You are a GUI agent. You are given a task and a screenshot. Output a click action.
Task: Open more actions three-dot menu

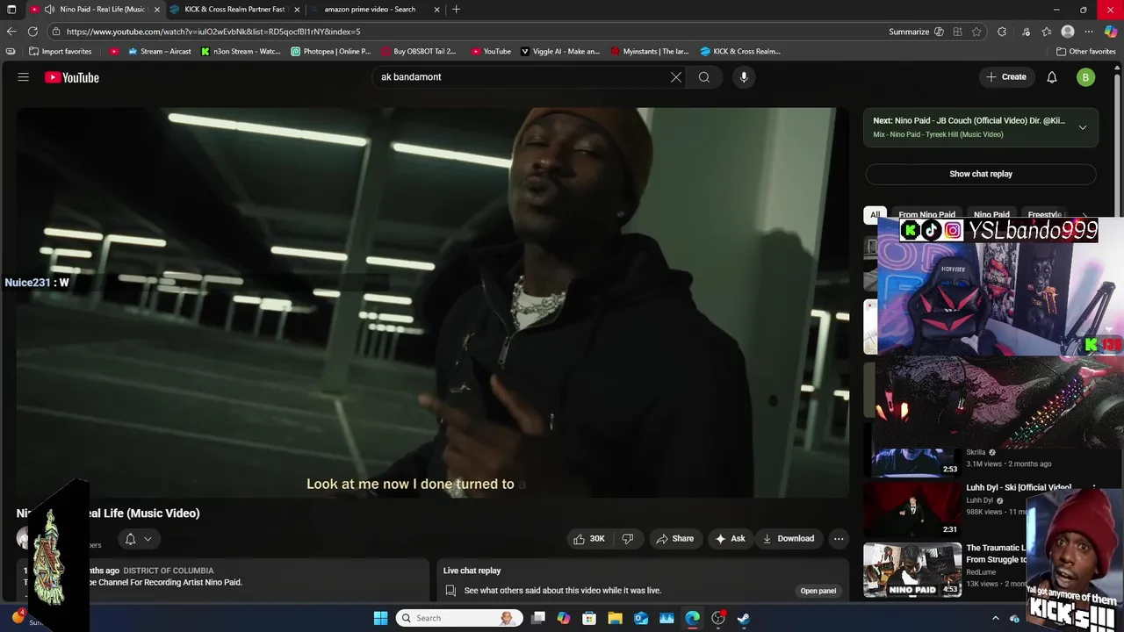[839, 539]
